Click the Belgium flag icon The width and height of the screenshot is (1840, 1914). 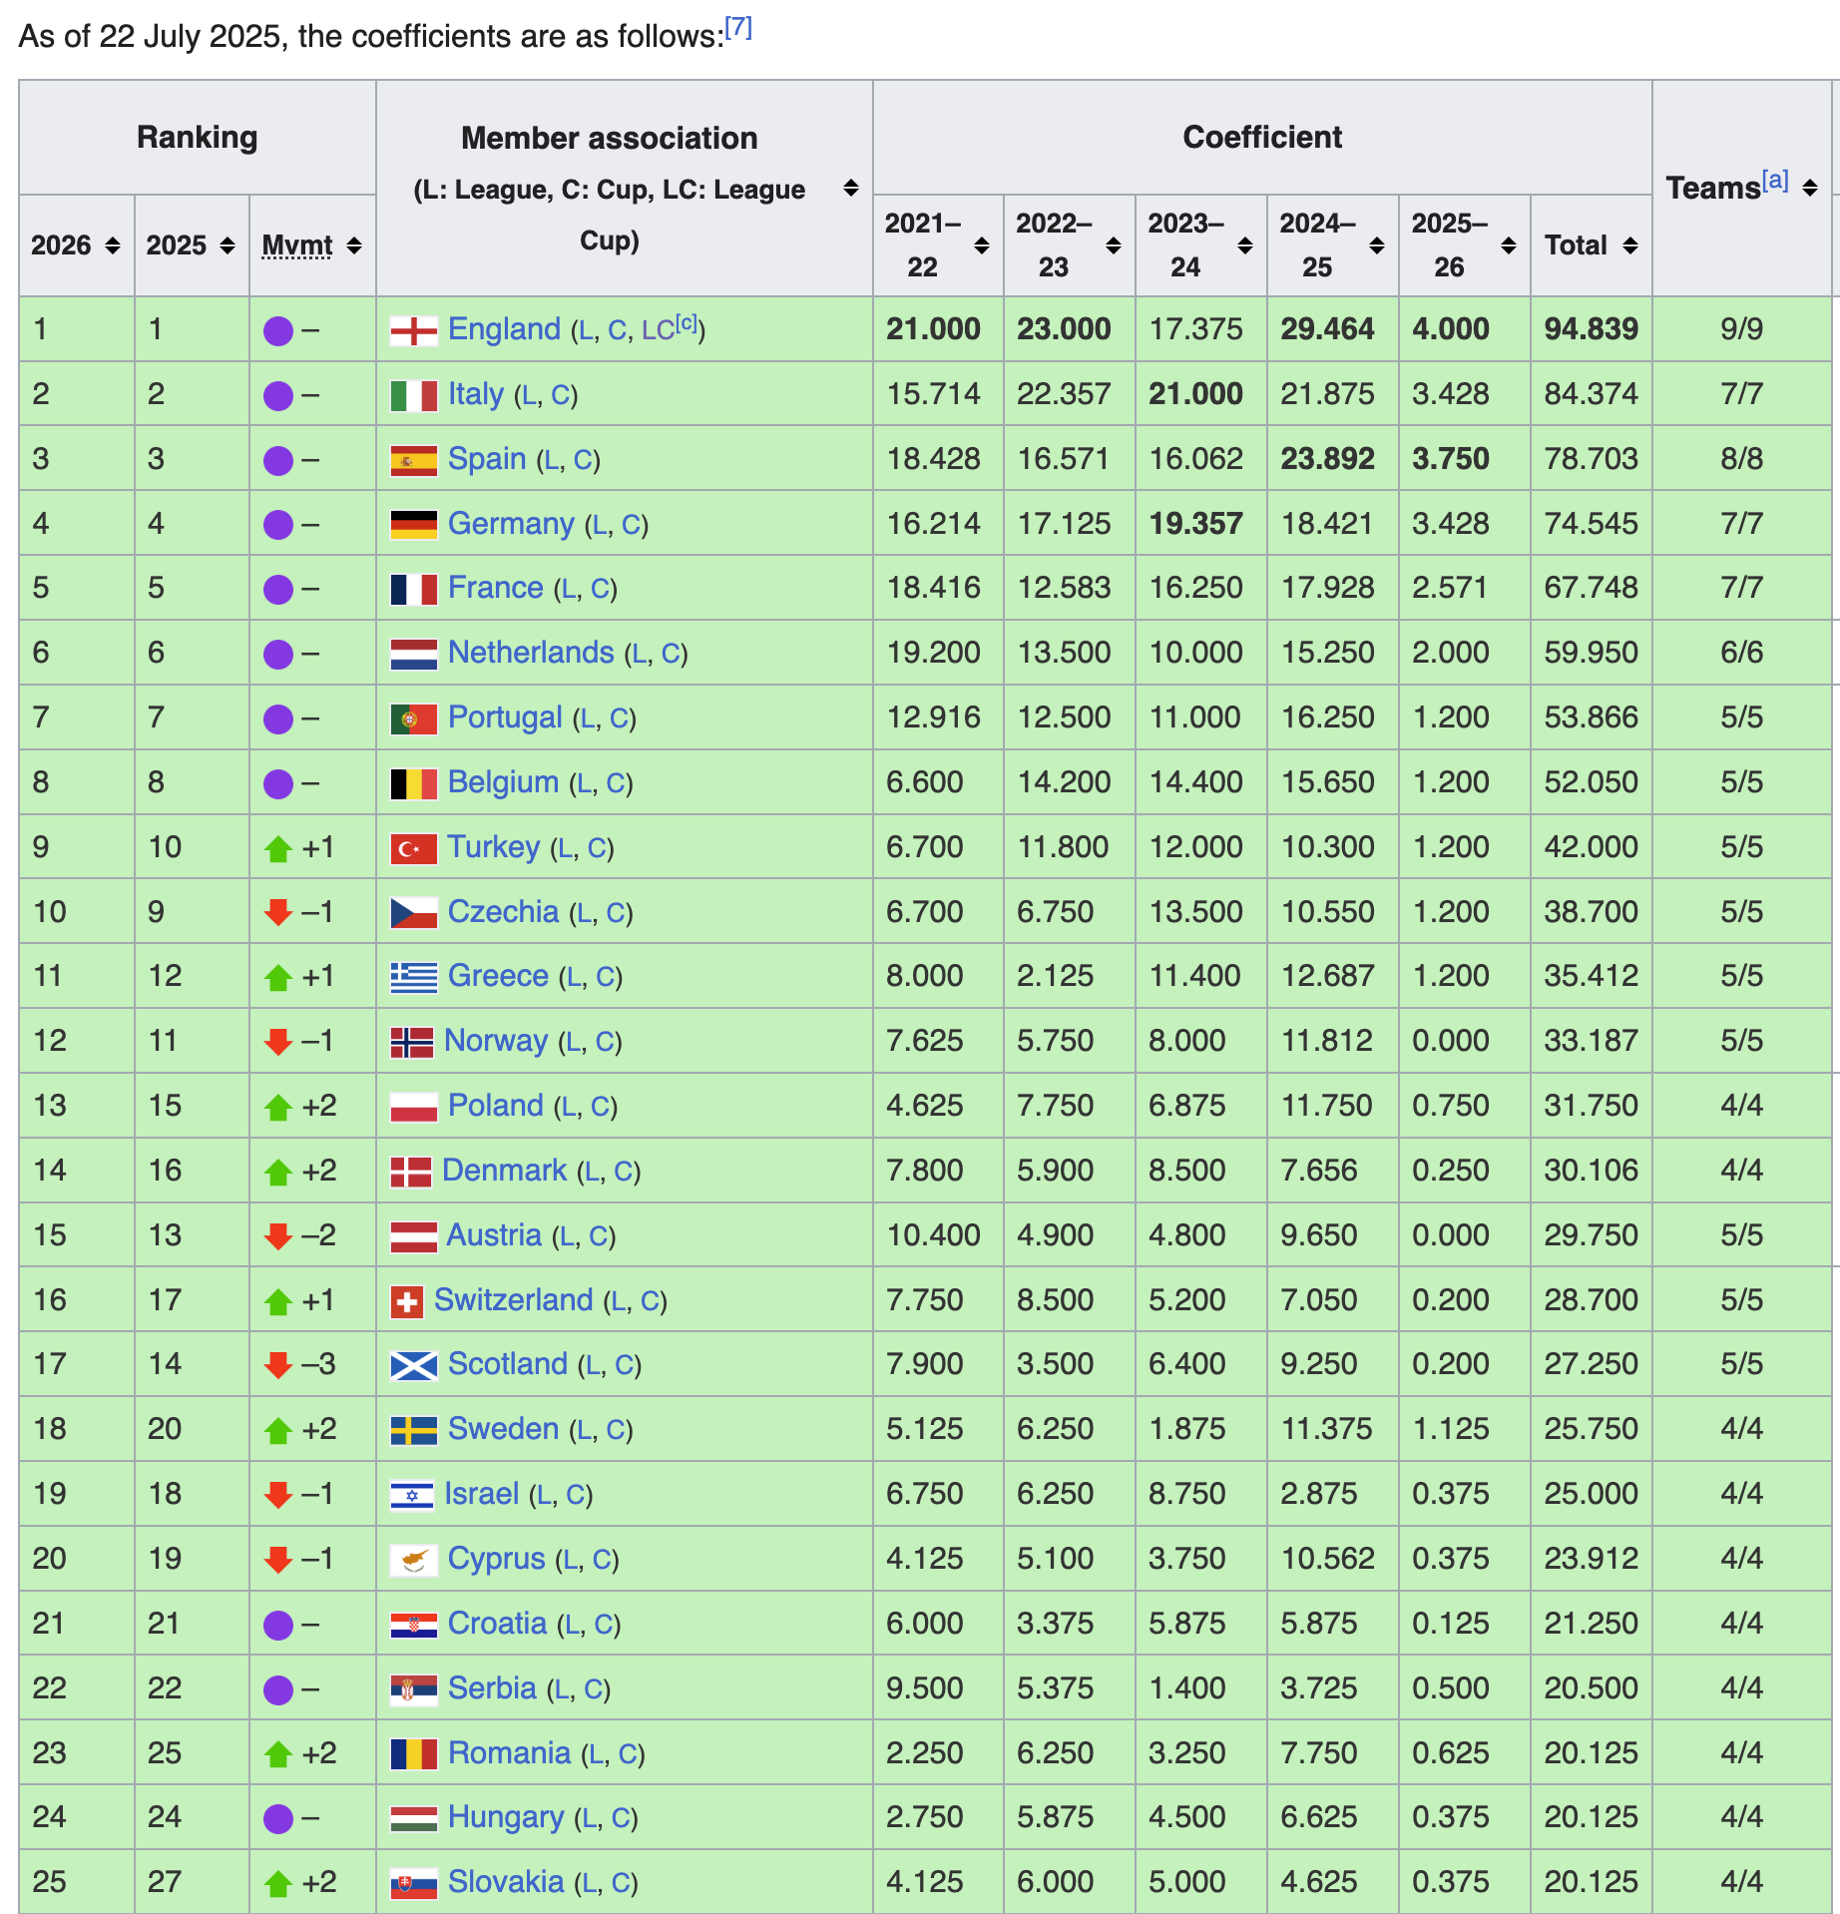tap(413, 783)
